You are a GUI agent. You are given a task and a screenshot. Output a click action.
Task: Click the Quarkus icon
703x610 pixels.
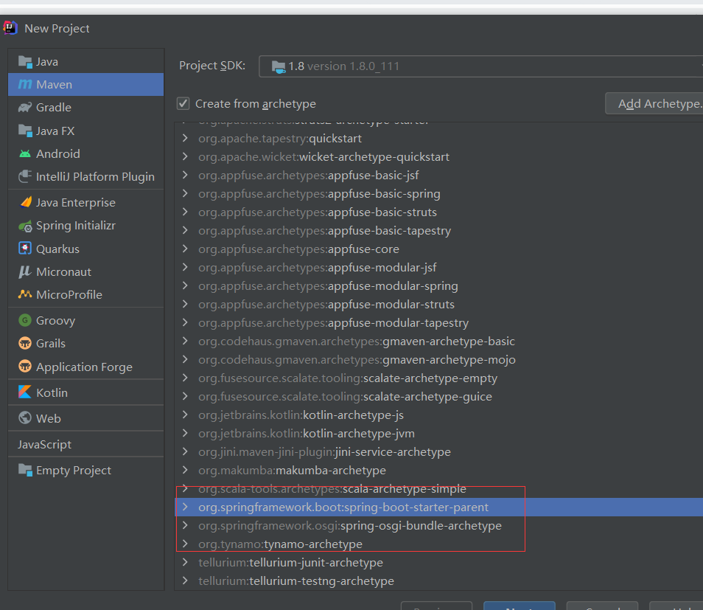25,249
